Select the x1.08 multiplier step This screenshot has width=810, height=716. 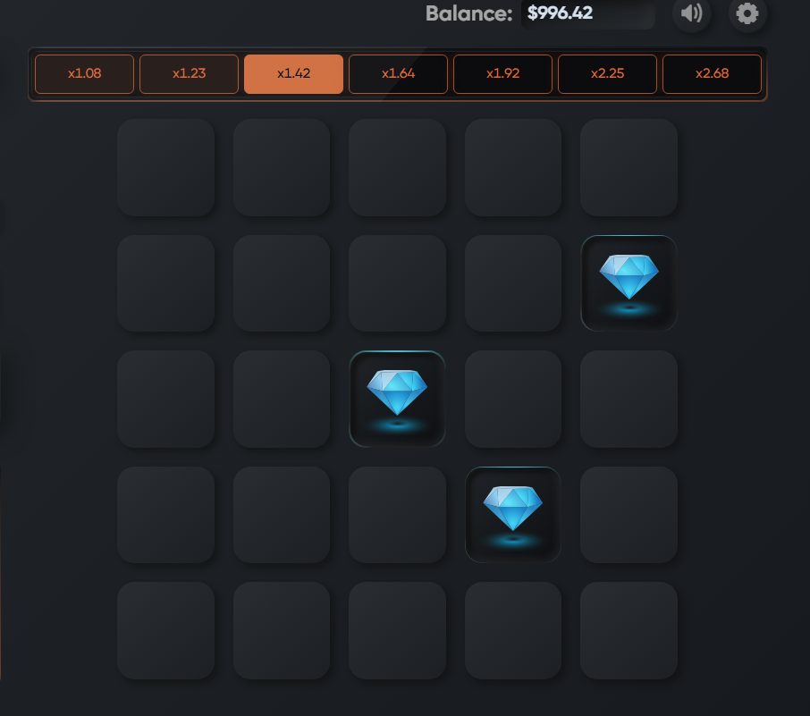tap(84, 74)
